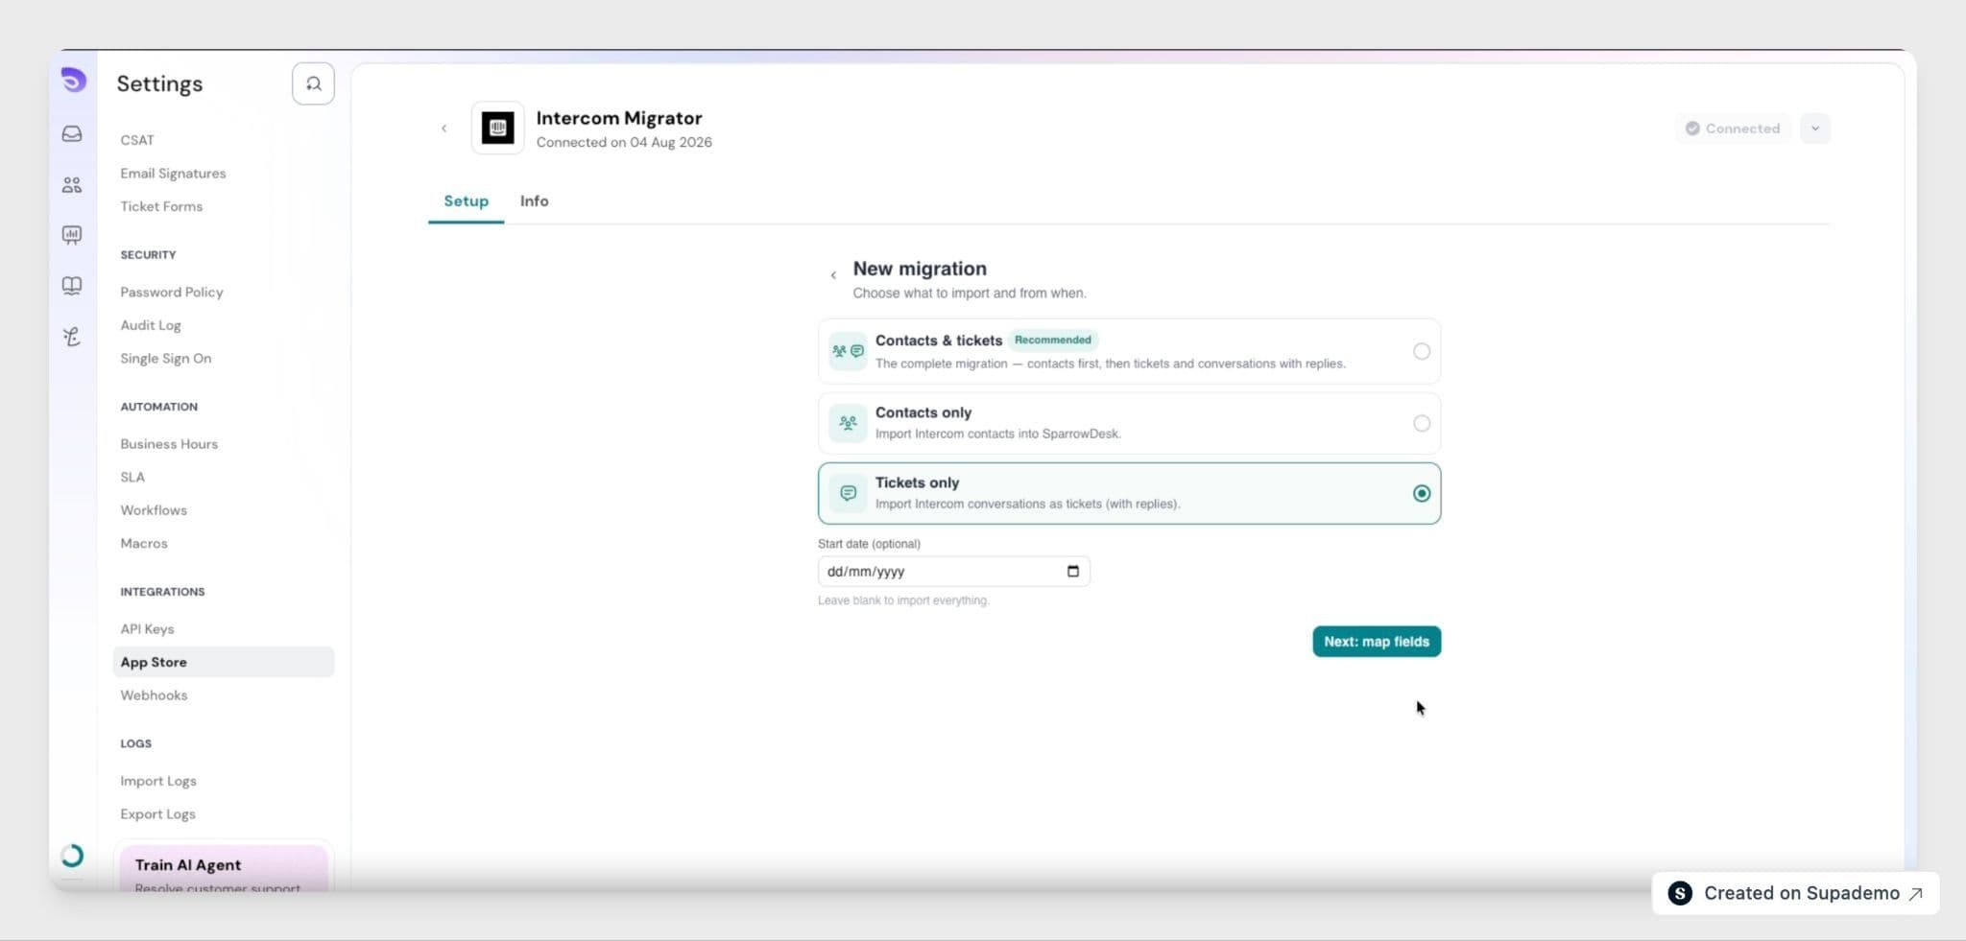Open Ticket Forms settings
Screen dimensions: 1966x941
point(161,206)
